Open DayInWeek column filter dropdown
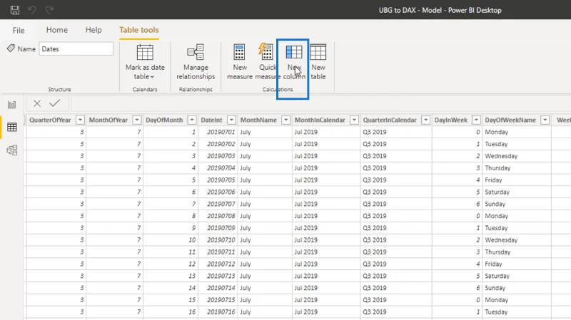 pyautogui.click(x=476, y=120)
